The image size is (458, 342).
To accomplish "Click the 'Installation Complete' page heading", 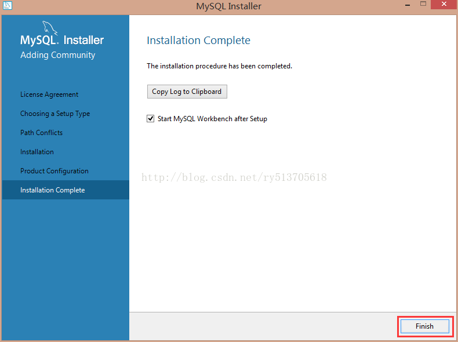I will [x=198, y=41].
